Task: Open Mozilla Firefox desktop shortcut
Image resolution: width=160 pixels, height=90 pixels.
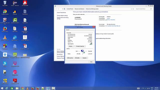Action: coord(5,29)
